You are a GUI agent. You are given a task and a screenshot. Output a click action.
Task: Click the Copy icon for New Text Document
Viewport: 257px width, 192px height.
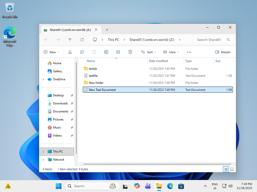point(82,52)
